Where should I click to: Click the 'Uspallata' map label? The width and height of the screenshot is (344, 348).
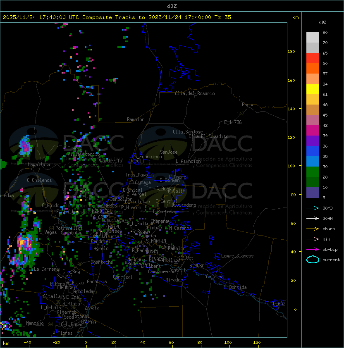click(x=39, y=164)
